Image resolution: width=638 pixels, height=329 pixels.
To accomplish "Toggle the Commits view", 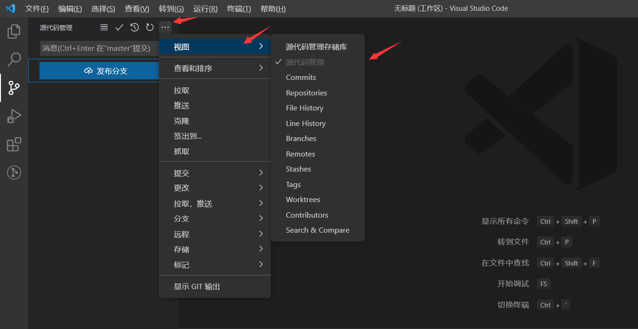I will [318, 77].
